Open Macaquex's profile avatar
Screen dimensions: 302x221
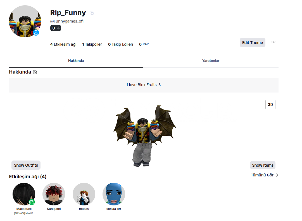24,194
